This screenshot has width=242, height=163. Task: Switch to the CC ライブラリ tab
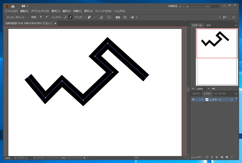click(x=220, y=94)
